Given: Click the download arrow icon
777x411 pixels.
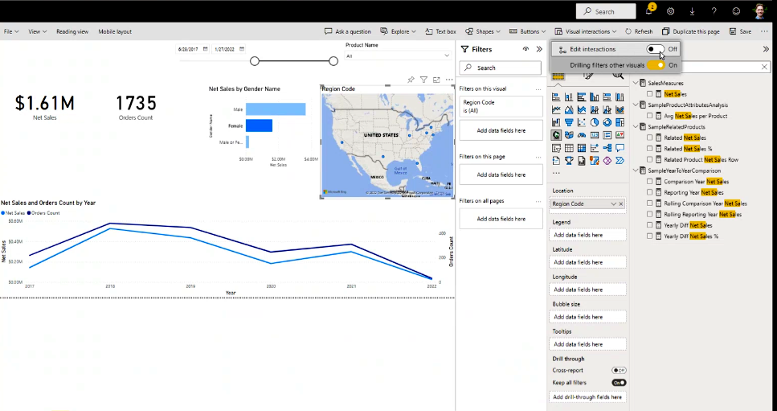Looking at the screenshot, I should (693, 11).
